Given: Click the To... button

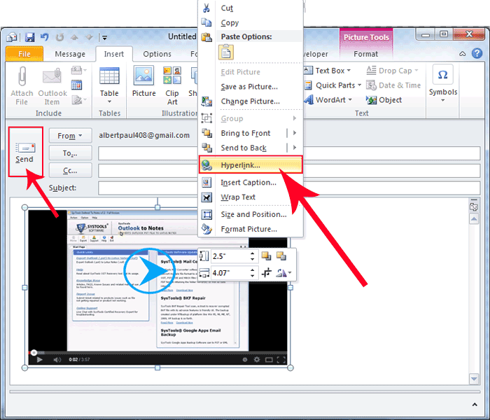Looking at the screenshot, I should click(70, 153).
